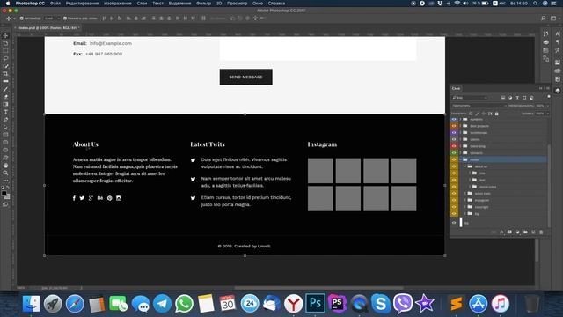
Task: Select the Lasso tool
Action: coord(5,58)
